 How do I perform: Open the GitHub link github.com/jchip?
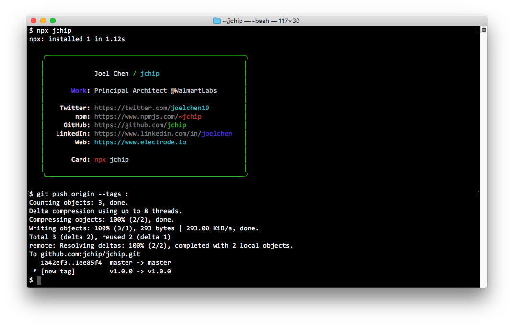[x=140, y=125]
